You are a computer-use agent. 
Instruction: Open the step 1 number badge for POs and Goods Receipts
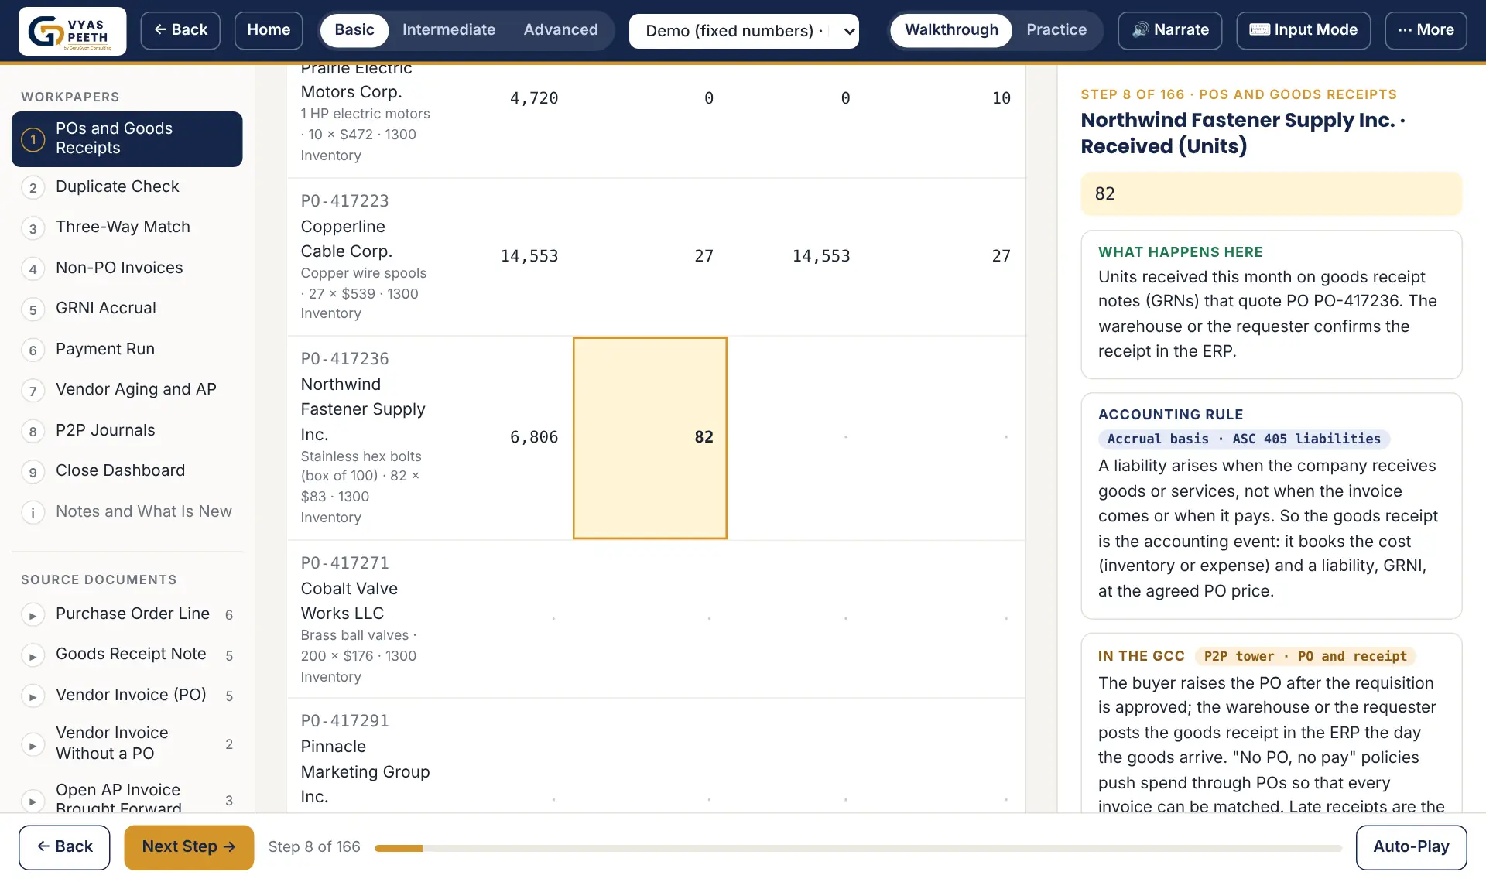pos(33,139)
